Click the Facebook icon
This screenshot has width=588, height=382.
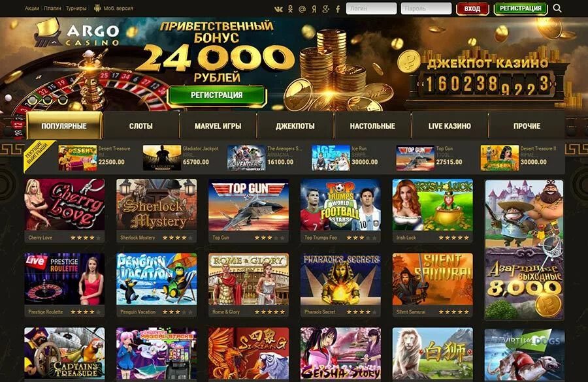pos(338,9)
